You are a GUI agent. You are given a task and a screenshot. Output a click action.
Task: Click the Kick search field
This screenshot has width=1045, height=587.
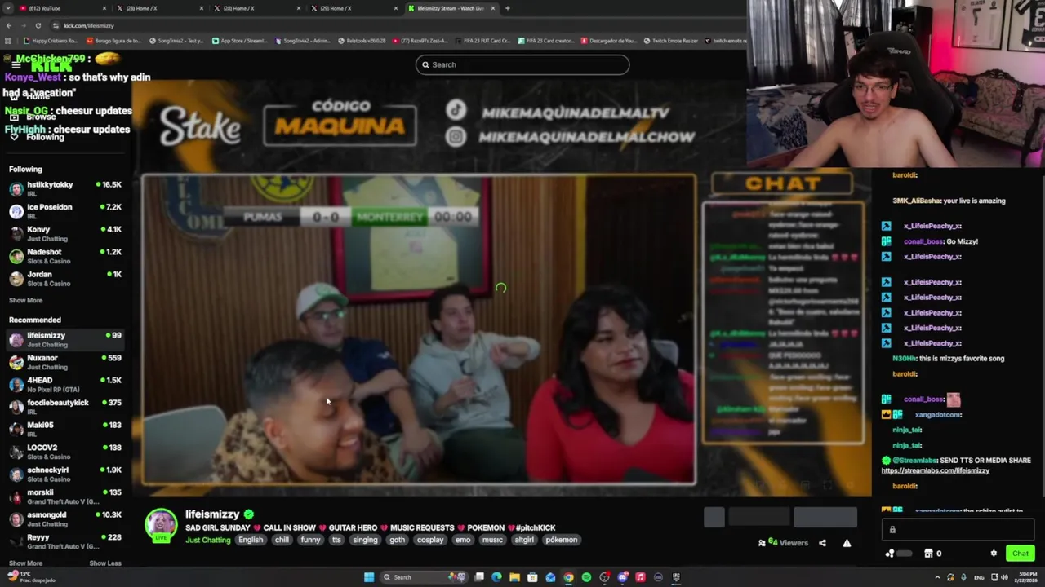(522, 64)
